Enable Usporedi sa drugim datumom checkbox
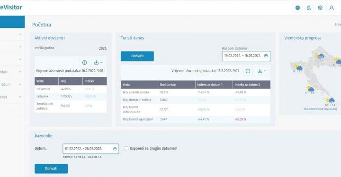 [x=126, y=148]
